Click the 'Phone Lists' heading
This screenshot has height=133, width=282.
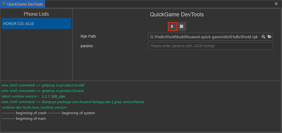(36, 14)
